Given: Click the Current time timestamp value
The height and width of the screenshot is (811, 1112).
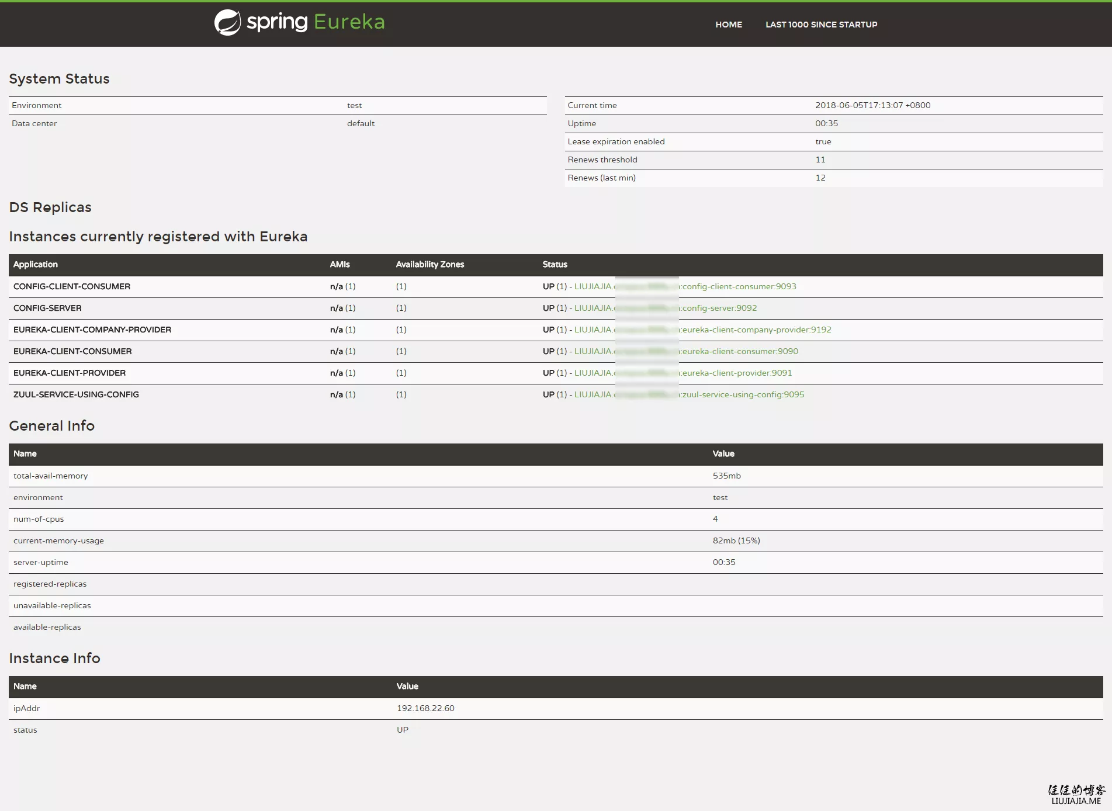Looking at the screenshot, I should pyautogui.click(x=872, y=105).
